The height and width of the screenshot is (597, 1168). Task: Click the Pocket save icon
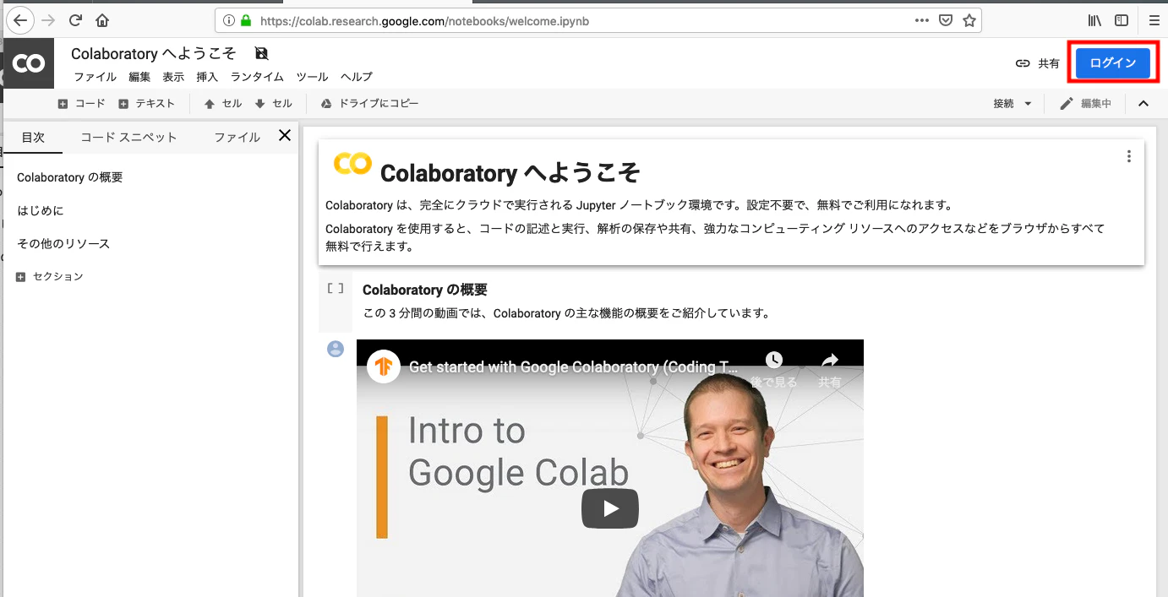click(947, 20)
